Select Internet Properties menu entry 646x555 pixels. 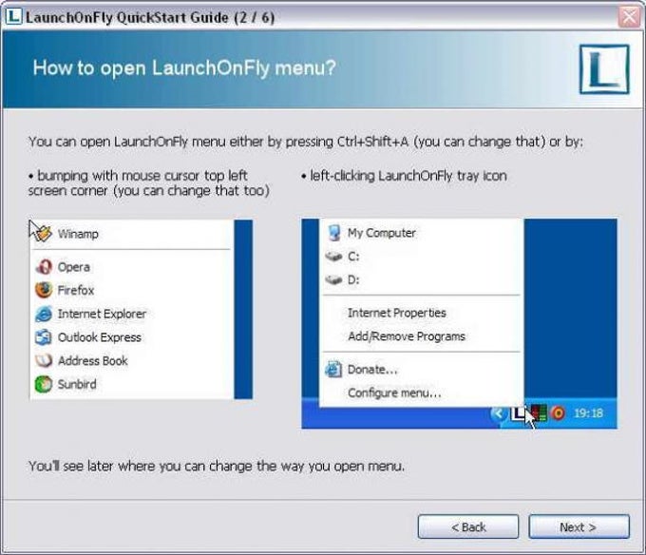click(x=397, y=313)
